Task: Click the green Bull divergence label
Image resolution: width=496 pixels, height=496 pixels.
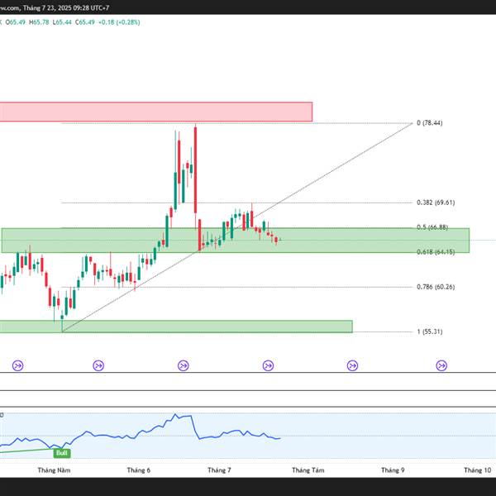Action: click(62, 453)
